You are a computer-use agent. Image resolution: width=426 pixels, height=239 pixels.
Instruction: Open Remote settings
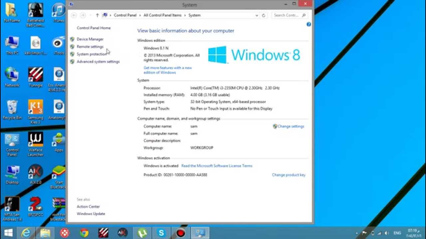point(90,47)
